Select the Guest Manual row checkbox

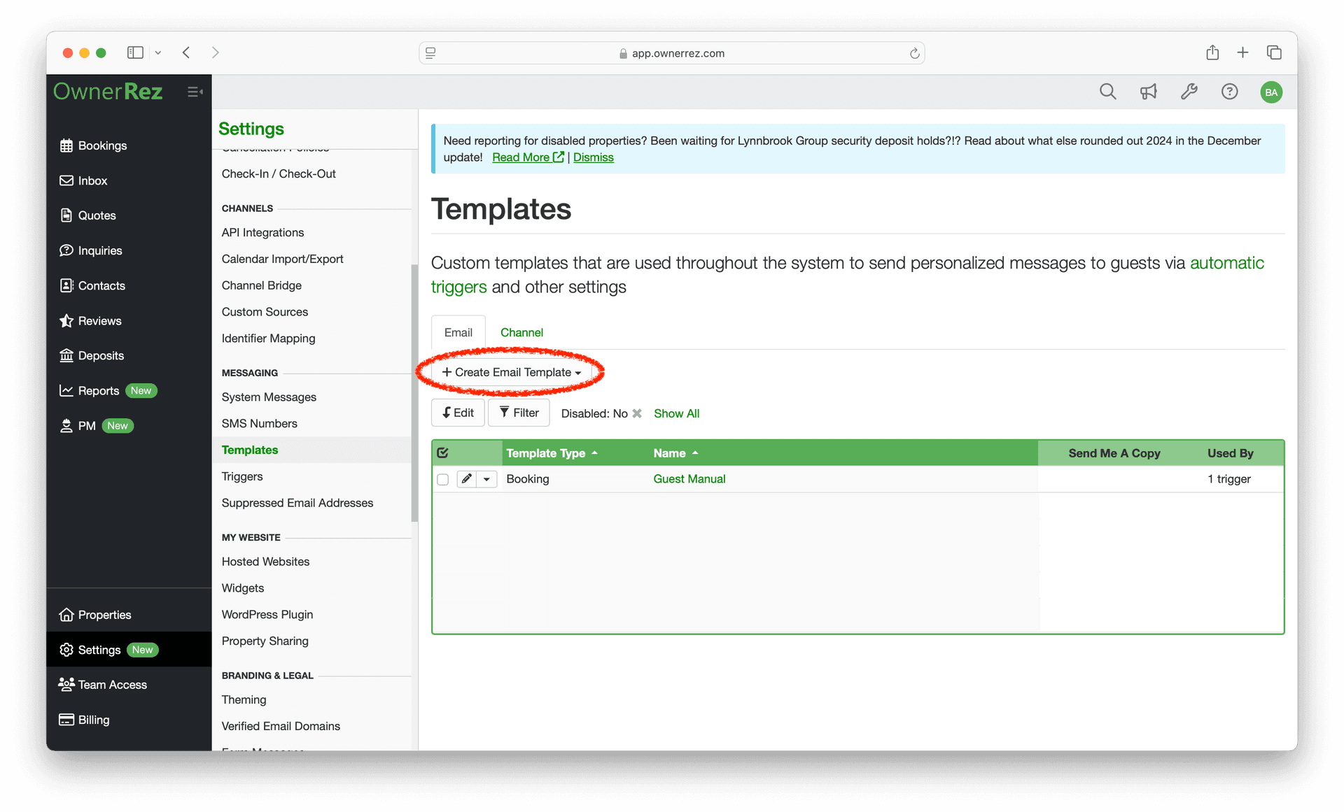coord(442,479)
